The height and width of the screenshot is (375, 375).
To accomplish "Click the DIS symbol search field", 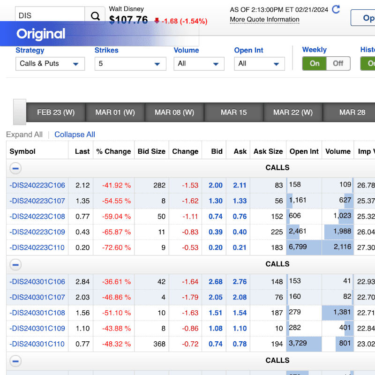I will (x=50, y=15).
